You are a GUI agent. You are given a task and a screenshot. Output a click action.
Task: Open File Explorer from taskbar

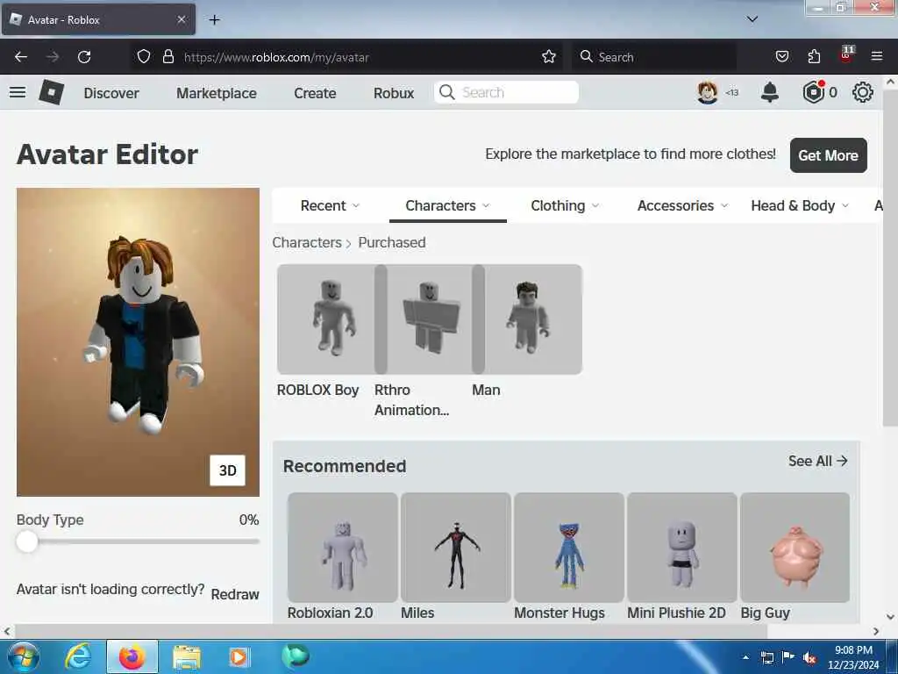pos(186,657)
